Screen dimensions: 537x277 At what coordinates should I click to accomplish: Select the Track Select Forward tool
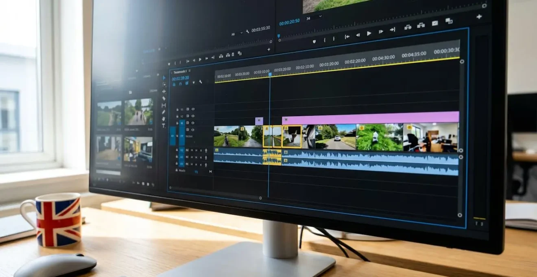(164, 85)
